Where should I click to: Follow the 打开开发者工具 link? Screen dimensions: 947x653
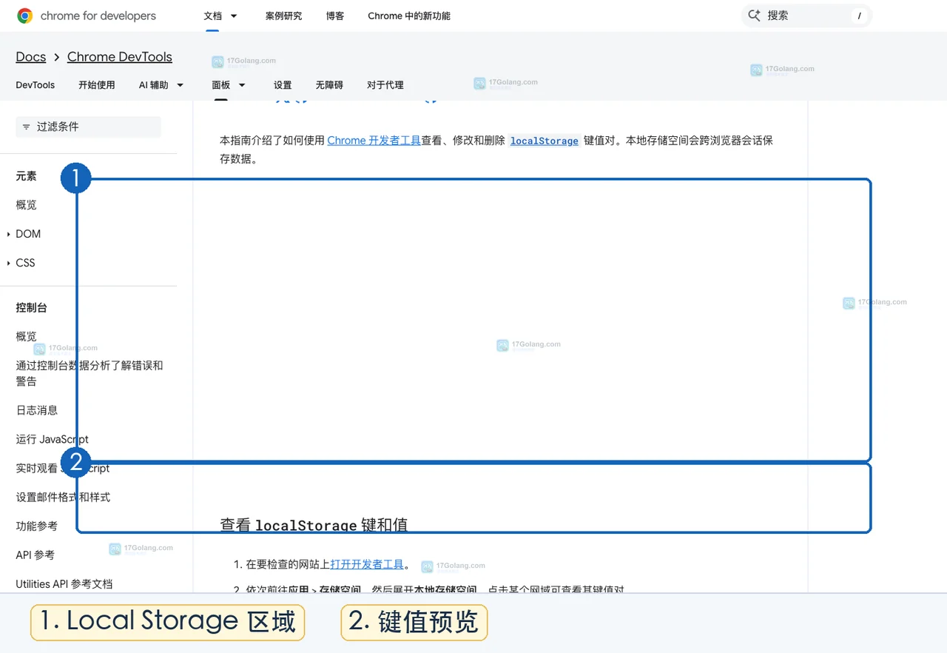[367, 564]
